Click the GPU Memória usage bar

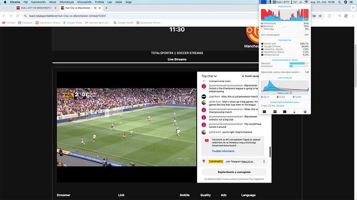(x=299, y=63)
